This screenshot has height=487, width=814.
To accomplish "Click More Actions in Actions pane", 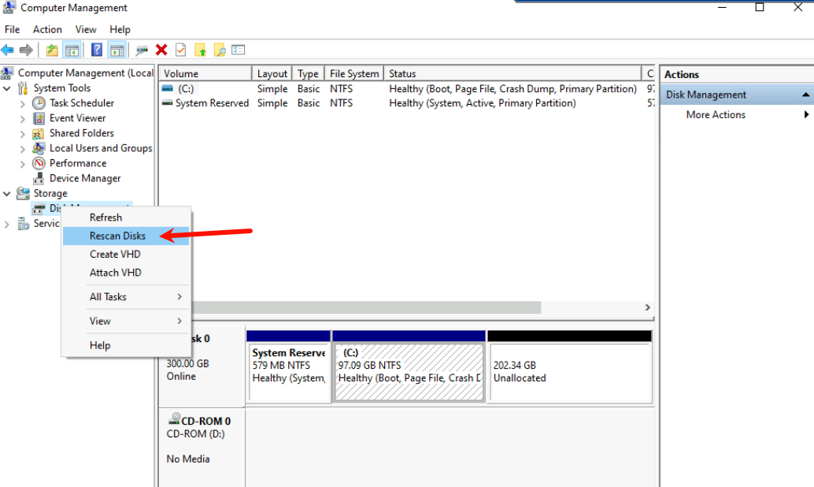I will point(716,115).
